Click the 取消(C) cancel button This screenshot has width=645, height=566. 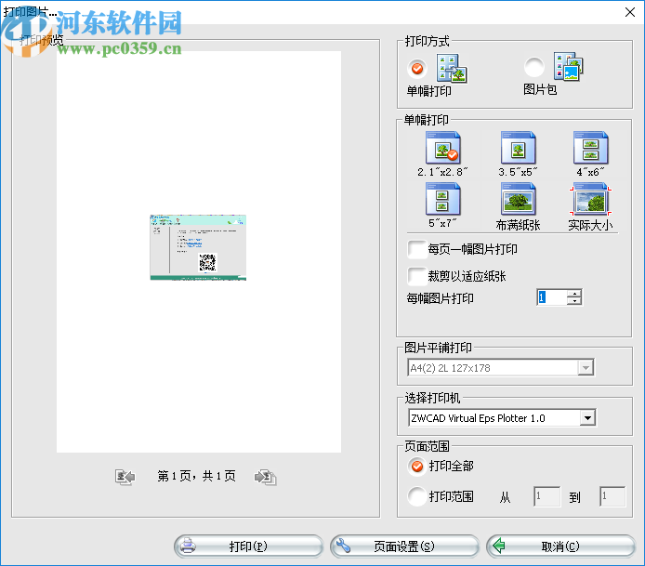point(560,546)
